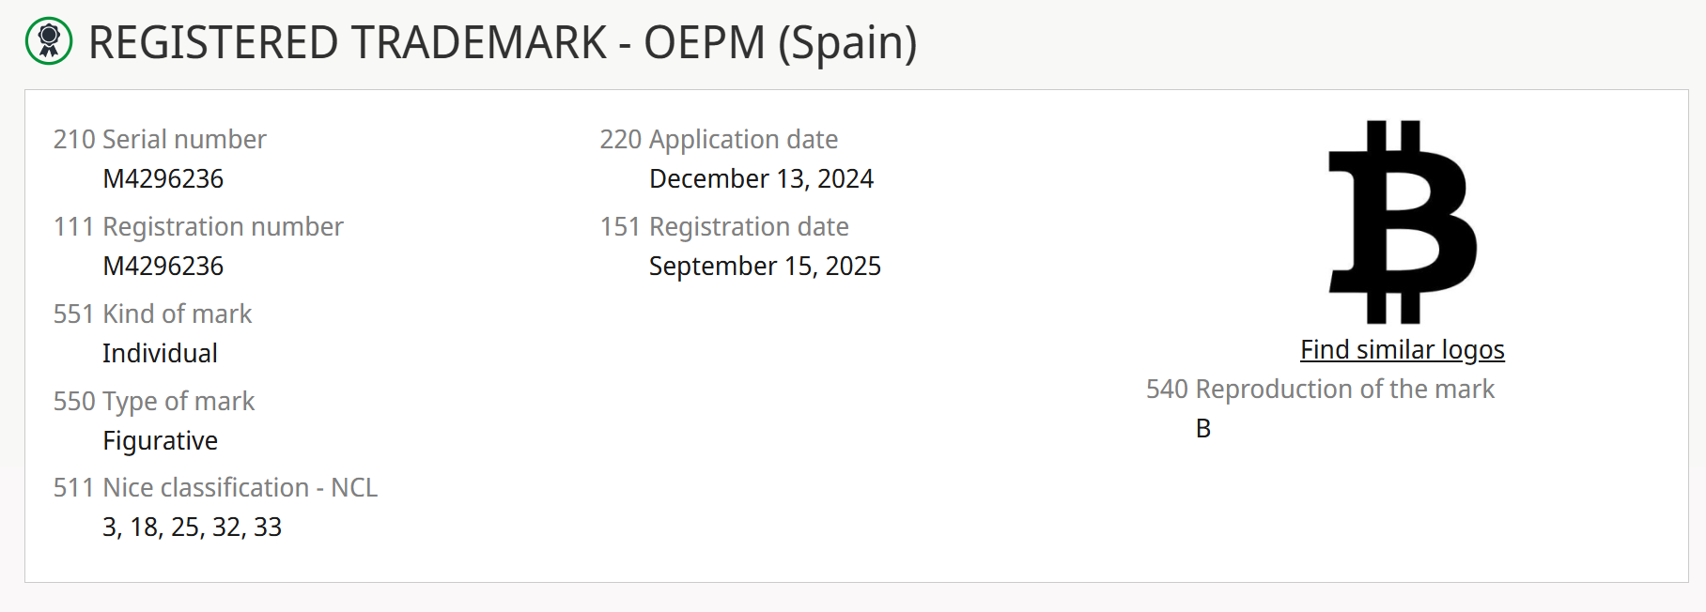Click the 511 Nice classification - NCL label
Viewport: 1706px width, 612px height.
tap(215, 488)
